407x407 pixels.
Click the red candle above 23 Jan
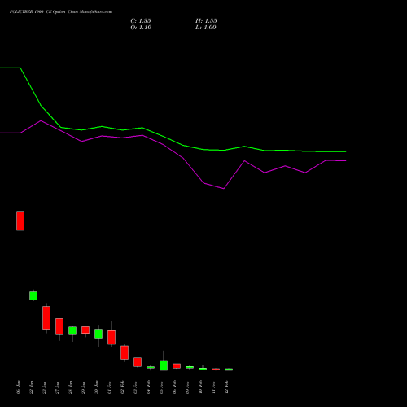(46, 318)
